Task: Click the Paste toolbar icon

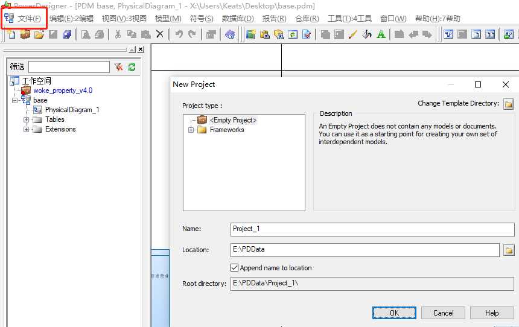Action: pos(145,34)
